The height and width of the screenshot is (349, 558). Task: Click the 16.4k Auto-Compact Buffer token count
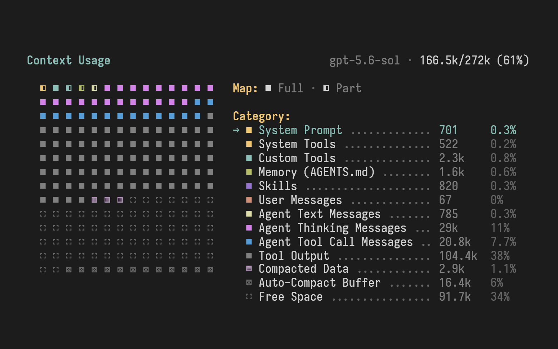(455, 283)
